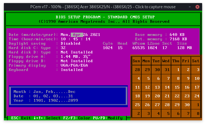Click ESC:Exit in the bottom help bar

[x=21, y=118]
